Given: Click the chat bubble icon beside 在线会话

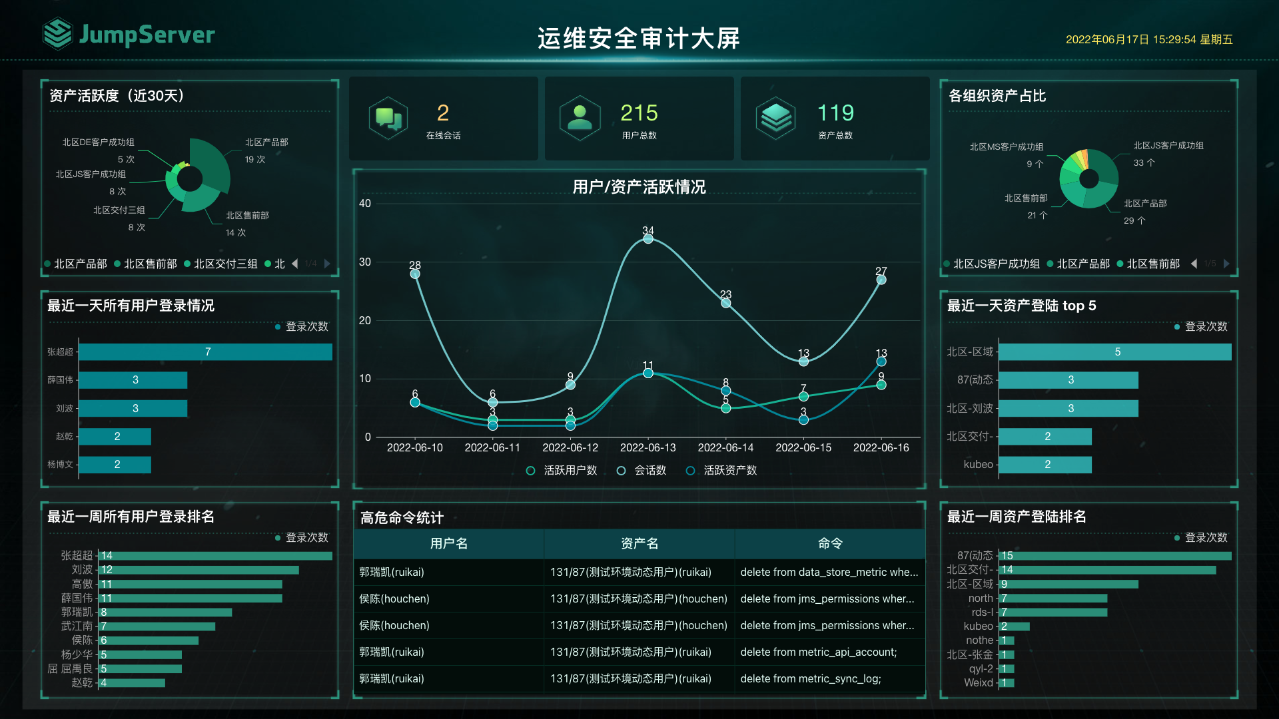Looking at the screenshot, I should click(x=389, y=117).
